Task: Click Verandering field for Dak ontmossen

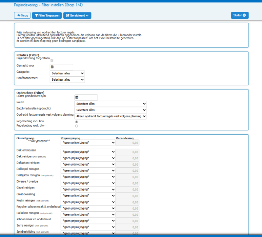Action: click(128, 152)
